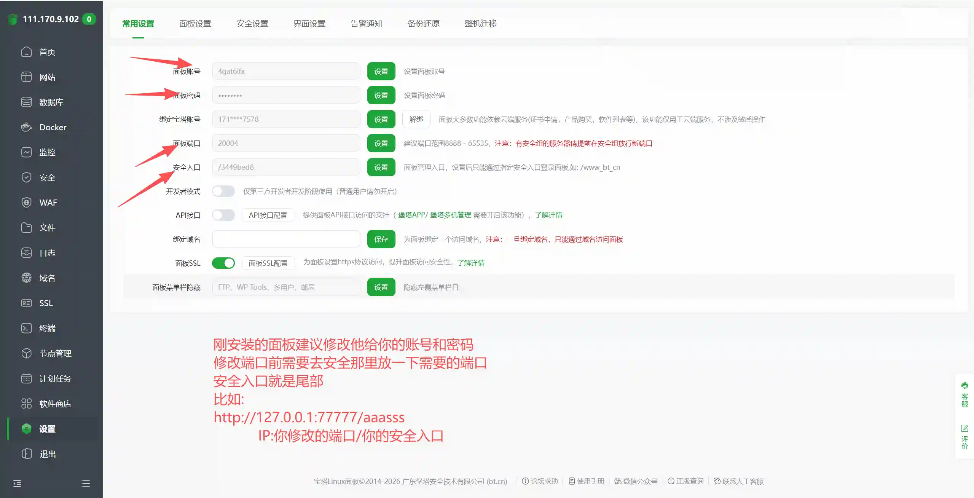
Task: Enable the 开发者模式 switch
Action: click(223, 191)
